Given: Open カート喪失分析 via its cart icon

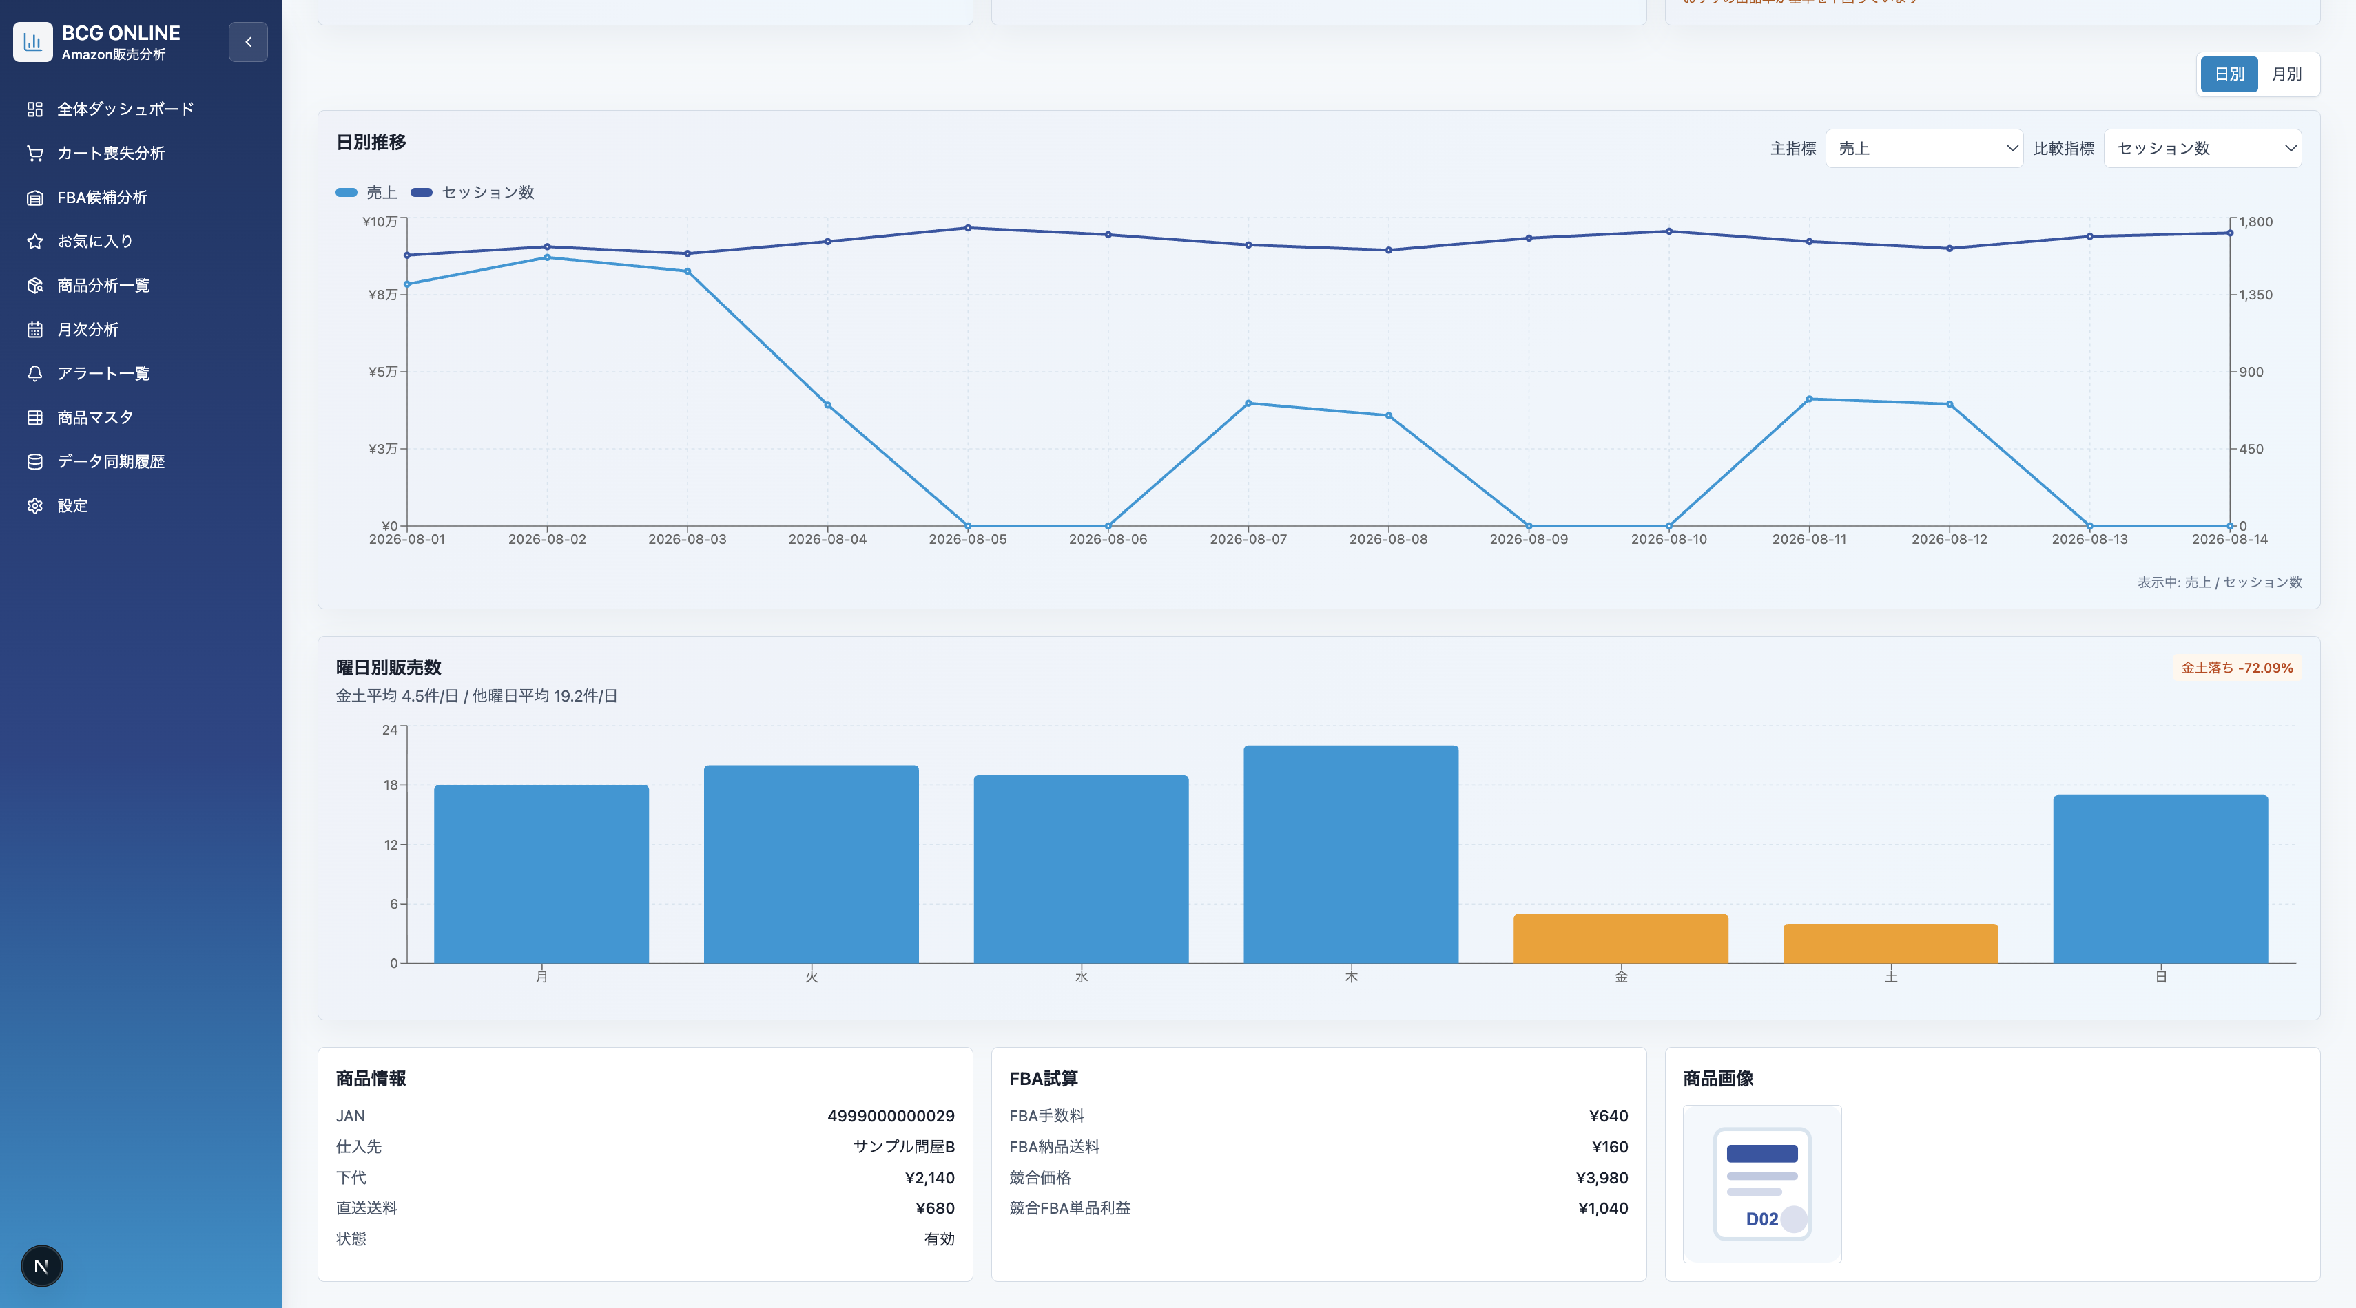Looking at the screenshot, I should (34, 153).
